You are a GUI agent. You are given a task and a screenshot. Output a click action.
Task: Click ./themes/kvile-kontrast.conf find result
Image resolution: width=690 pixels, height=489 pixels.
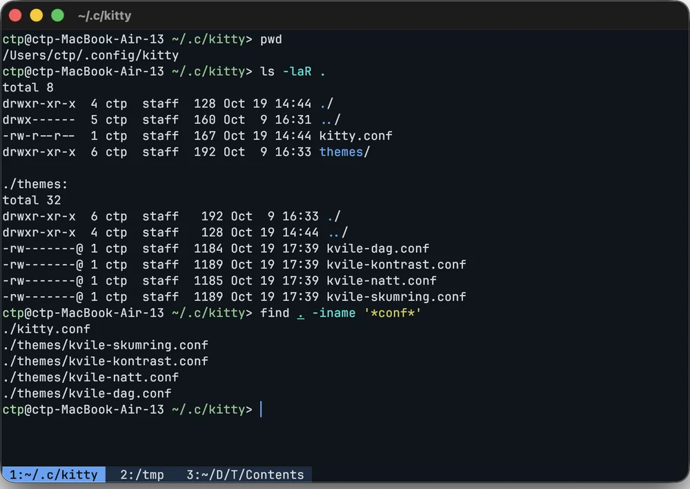click(105, 361)
